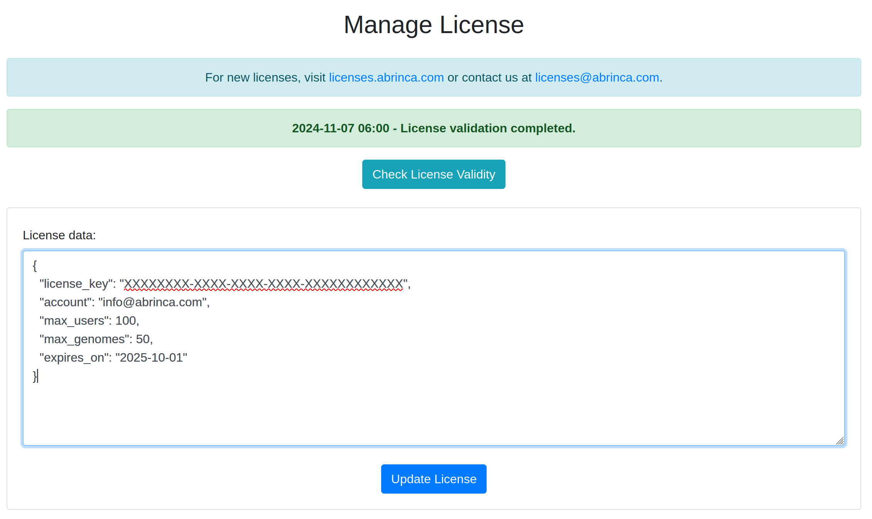Open the licenses@abrinca.com email link
The image size is (872, 519).
(597, 77)
